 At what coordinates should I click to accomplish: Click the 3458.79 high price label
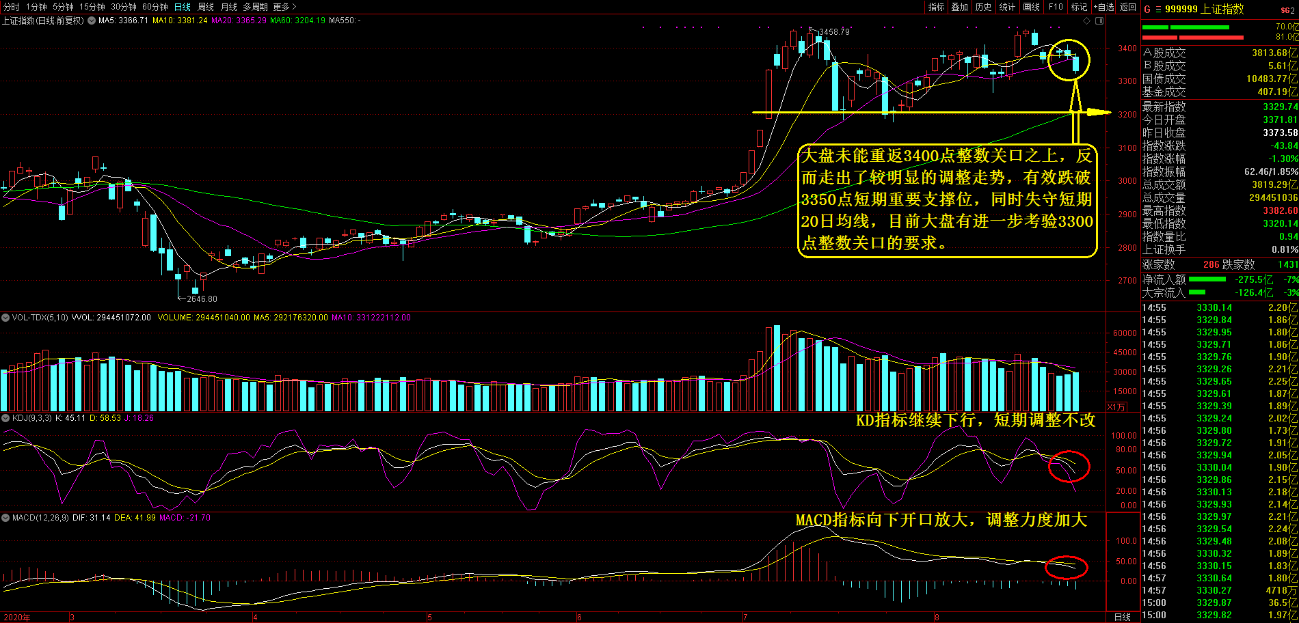(834, 32)
